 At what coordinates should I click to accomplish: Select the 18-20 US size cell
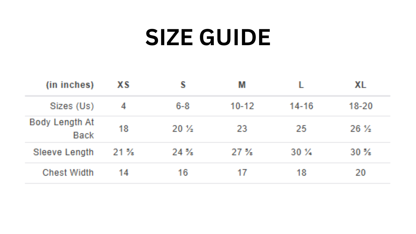[x=360, y=106]
